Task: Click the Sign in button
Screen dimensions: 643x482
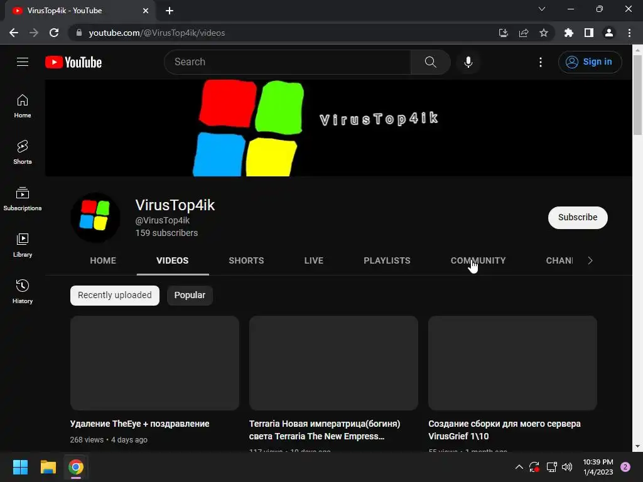Action: point(590,62)
